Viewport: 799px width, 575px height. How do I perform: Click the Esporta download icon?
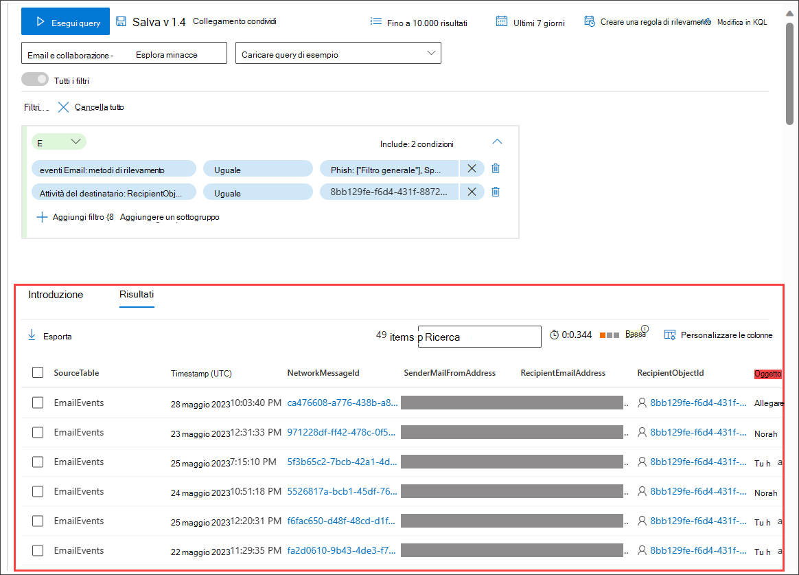pos(32,335)
